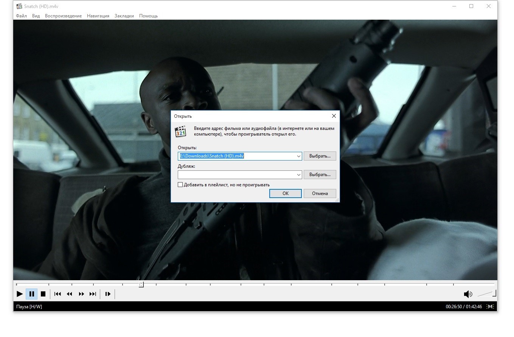Image resolution: width=514 pixels, height=337 pixels.
Task: Maximize the player window
Action: pos(471,6)
